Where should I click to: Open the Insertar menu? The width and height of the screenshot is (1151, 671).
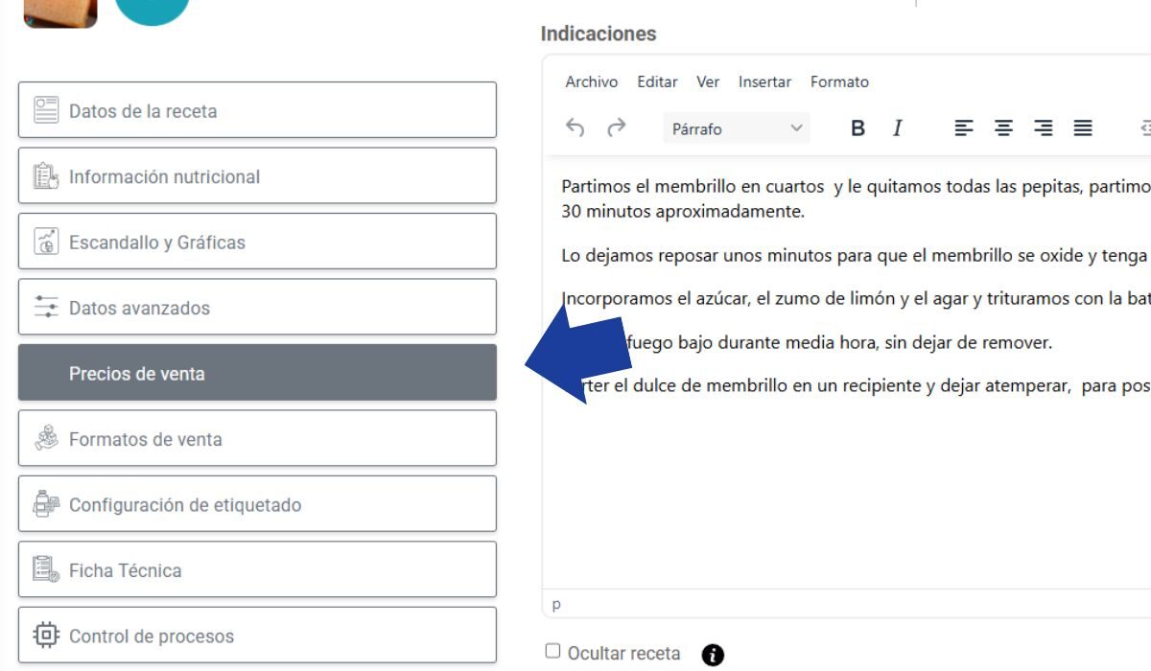764,81
